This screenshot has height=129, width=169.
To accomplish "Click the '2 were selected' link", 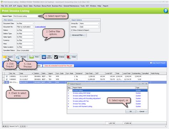I will [x=40, y=27].
